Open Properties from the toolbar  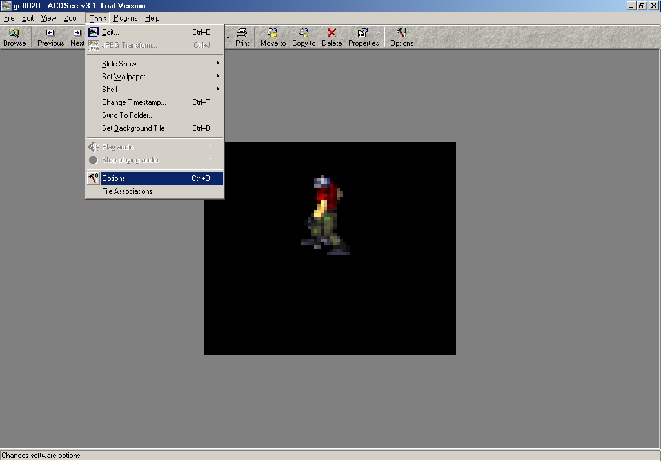[363, 37]
